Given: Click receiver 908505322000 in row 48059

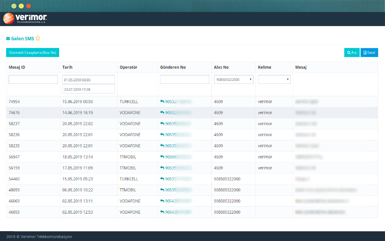Looking at the screenshot, I should click(x=227, y=190).
